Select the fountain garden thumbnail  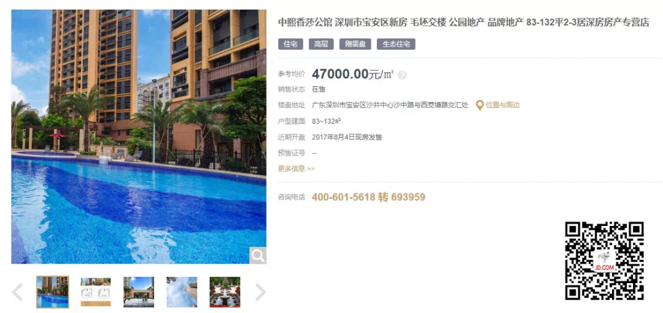(225, 292)
